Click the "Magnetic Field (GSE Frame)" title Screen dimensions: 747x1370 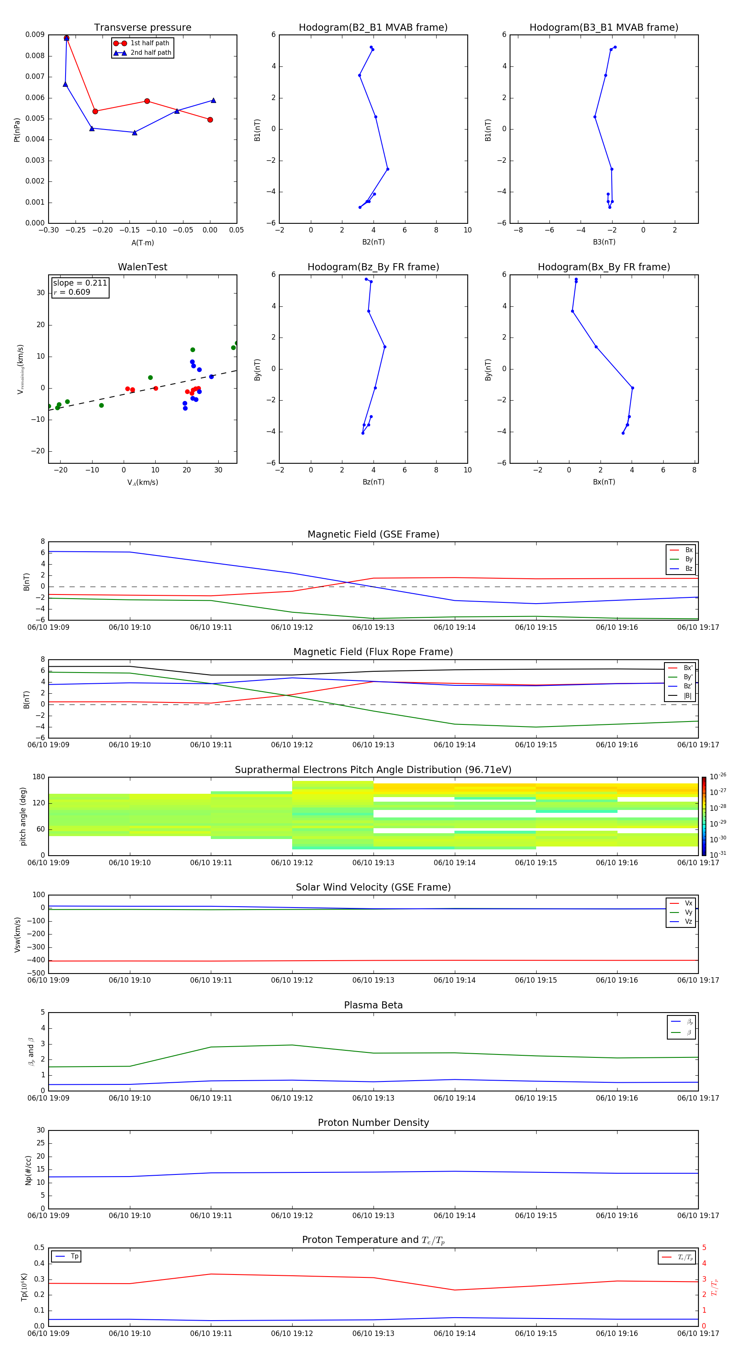click(373, 534)
